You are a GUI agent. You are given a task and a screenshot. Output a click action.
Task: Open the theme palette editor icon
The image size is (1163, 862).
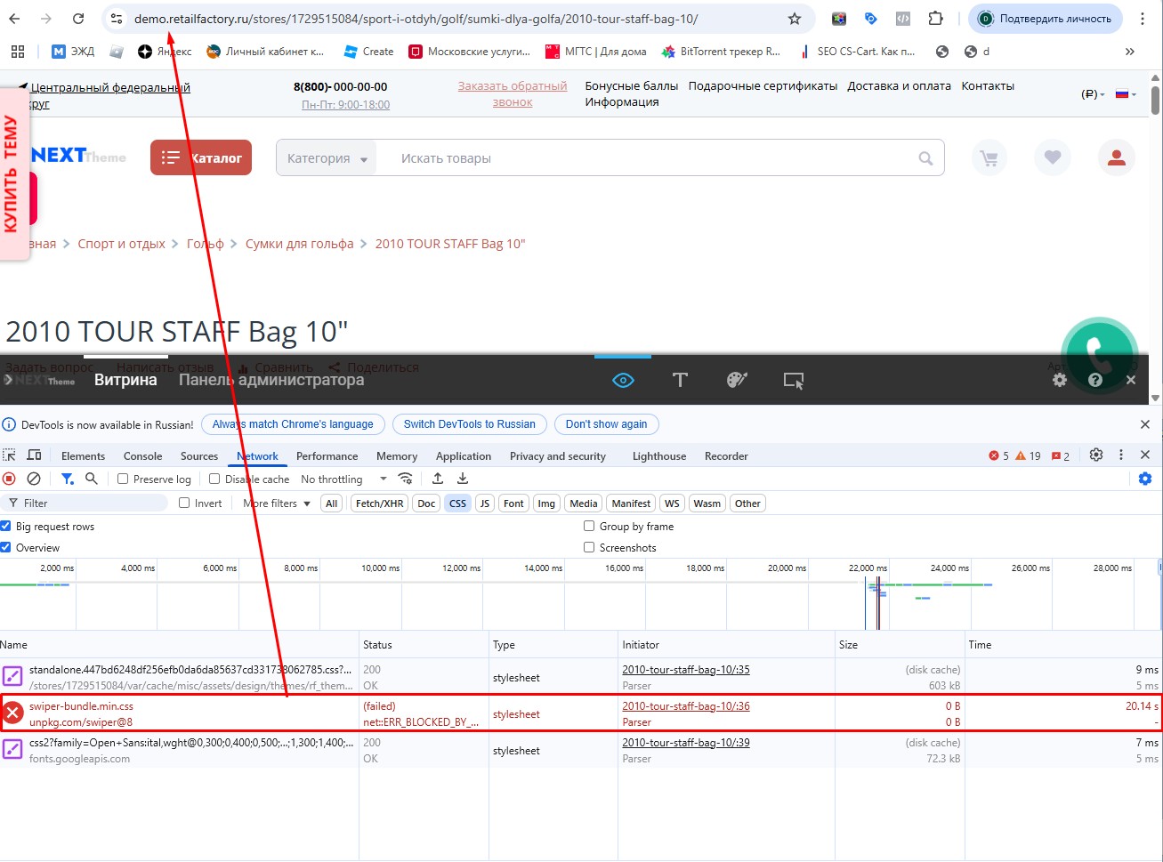point(737,381)
